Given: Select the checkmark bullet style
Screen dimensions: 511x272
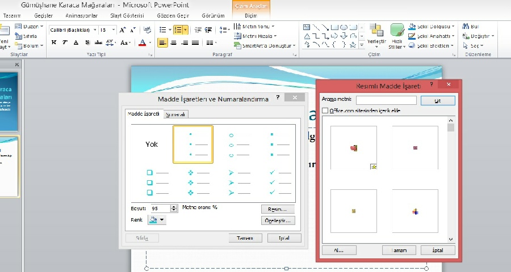Looking at the screenshot, I should [280, 182].
